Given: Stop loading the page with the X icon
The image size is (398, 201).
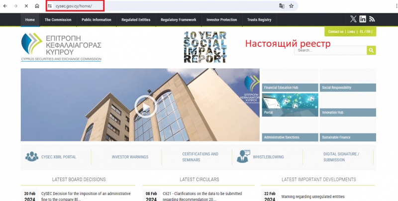Looking at the screenshot, I should [x=26, y=6].
